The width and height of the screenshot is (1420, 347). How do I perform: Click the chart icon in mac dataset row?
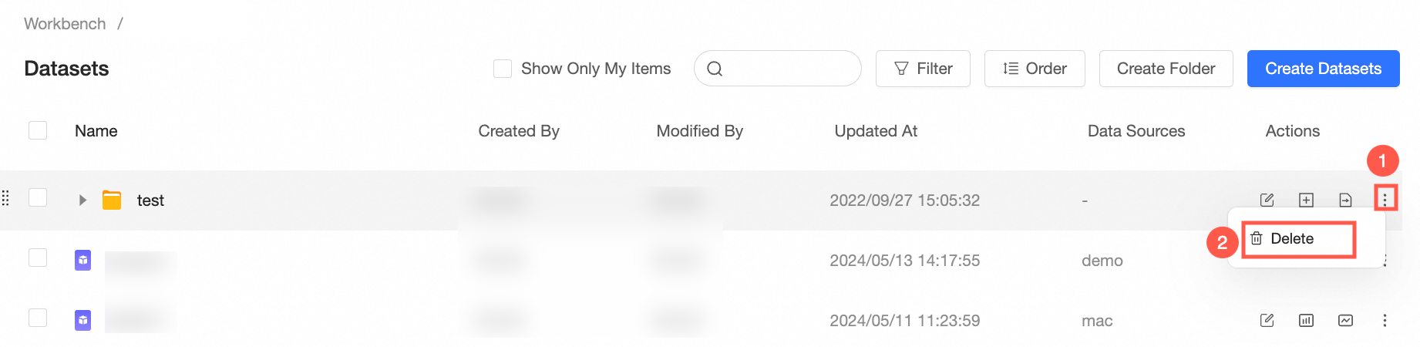[1306, 320]
